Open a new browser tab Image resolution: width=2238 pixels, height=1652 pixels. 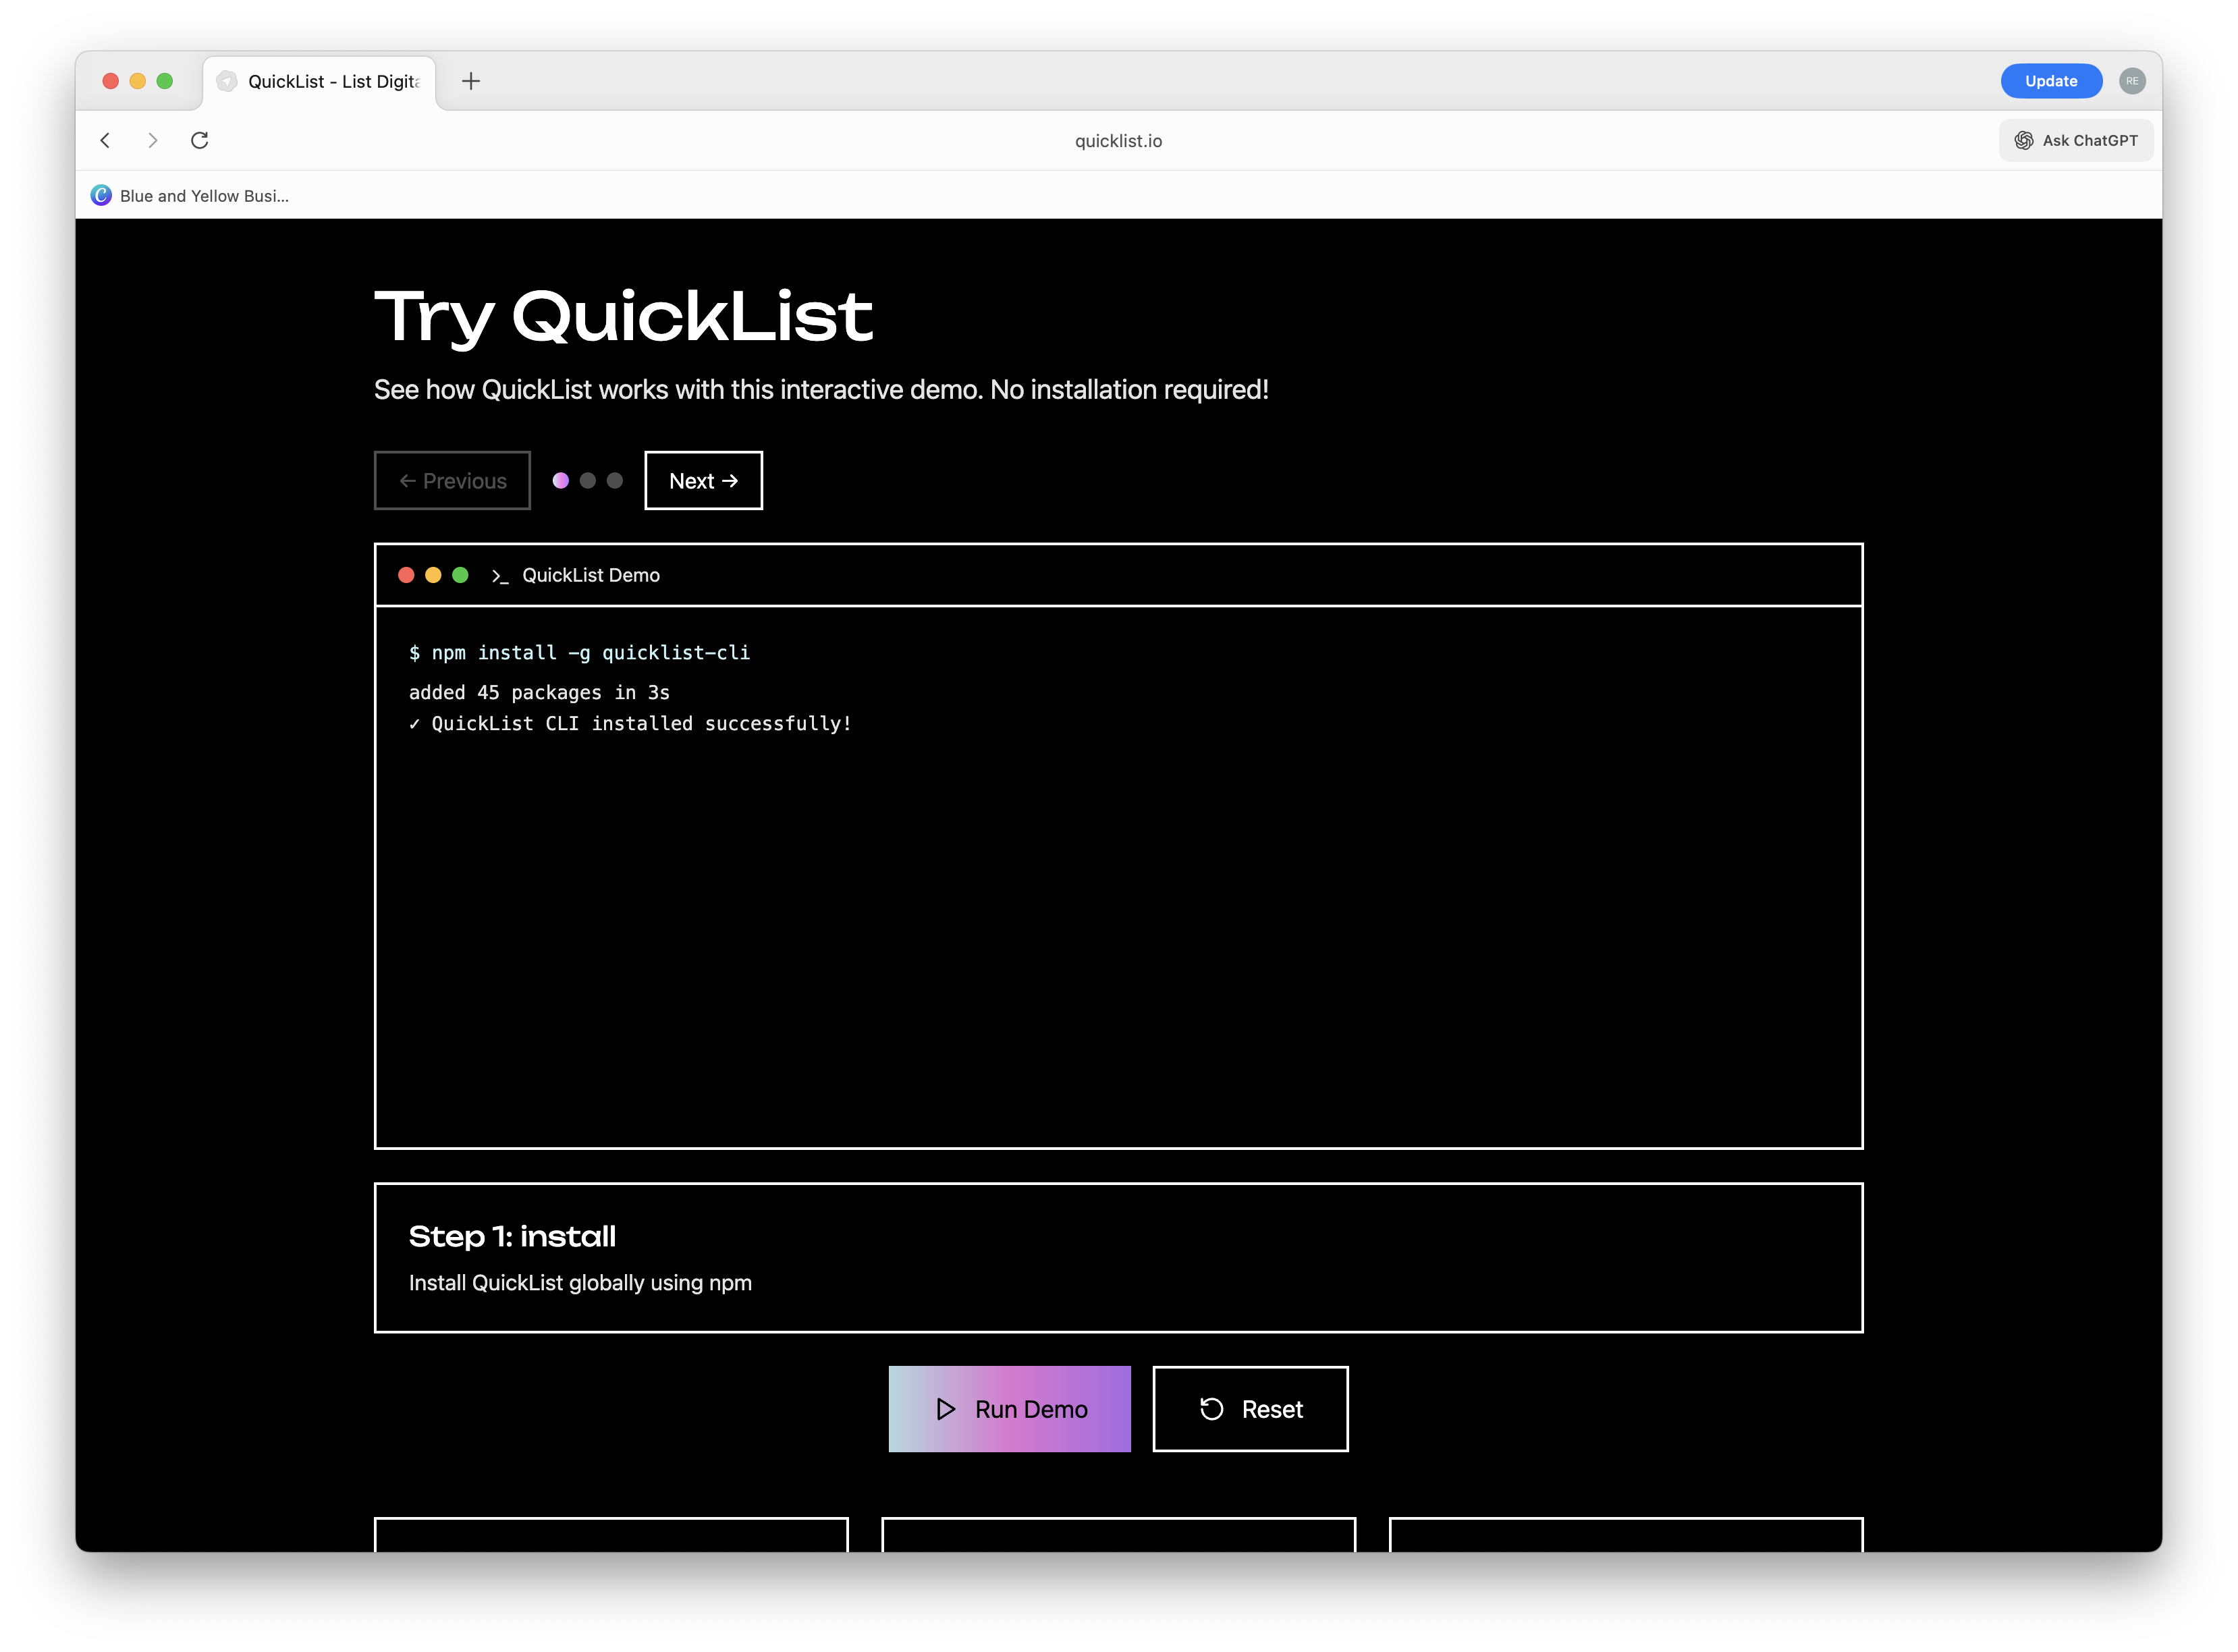471,81
